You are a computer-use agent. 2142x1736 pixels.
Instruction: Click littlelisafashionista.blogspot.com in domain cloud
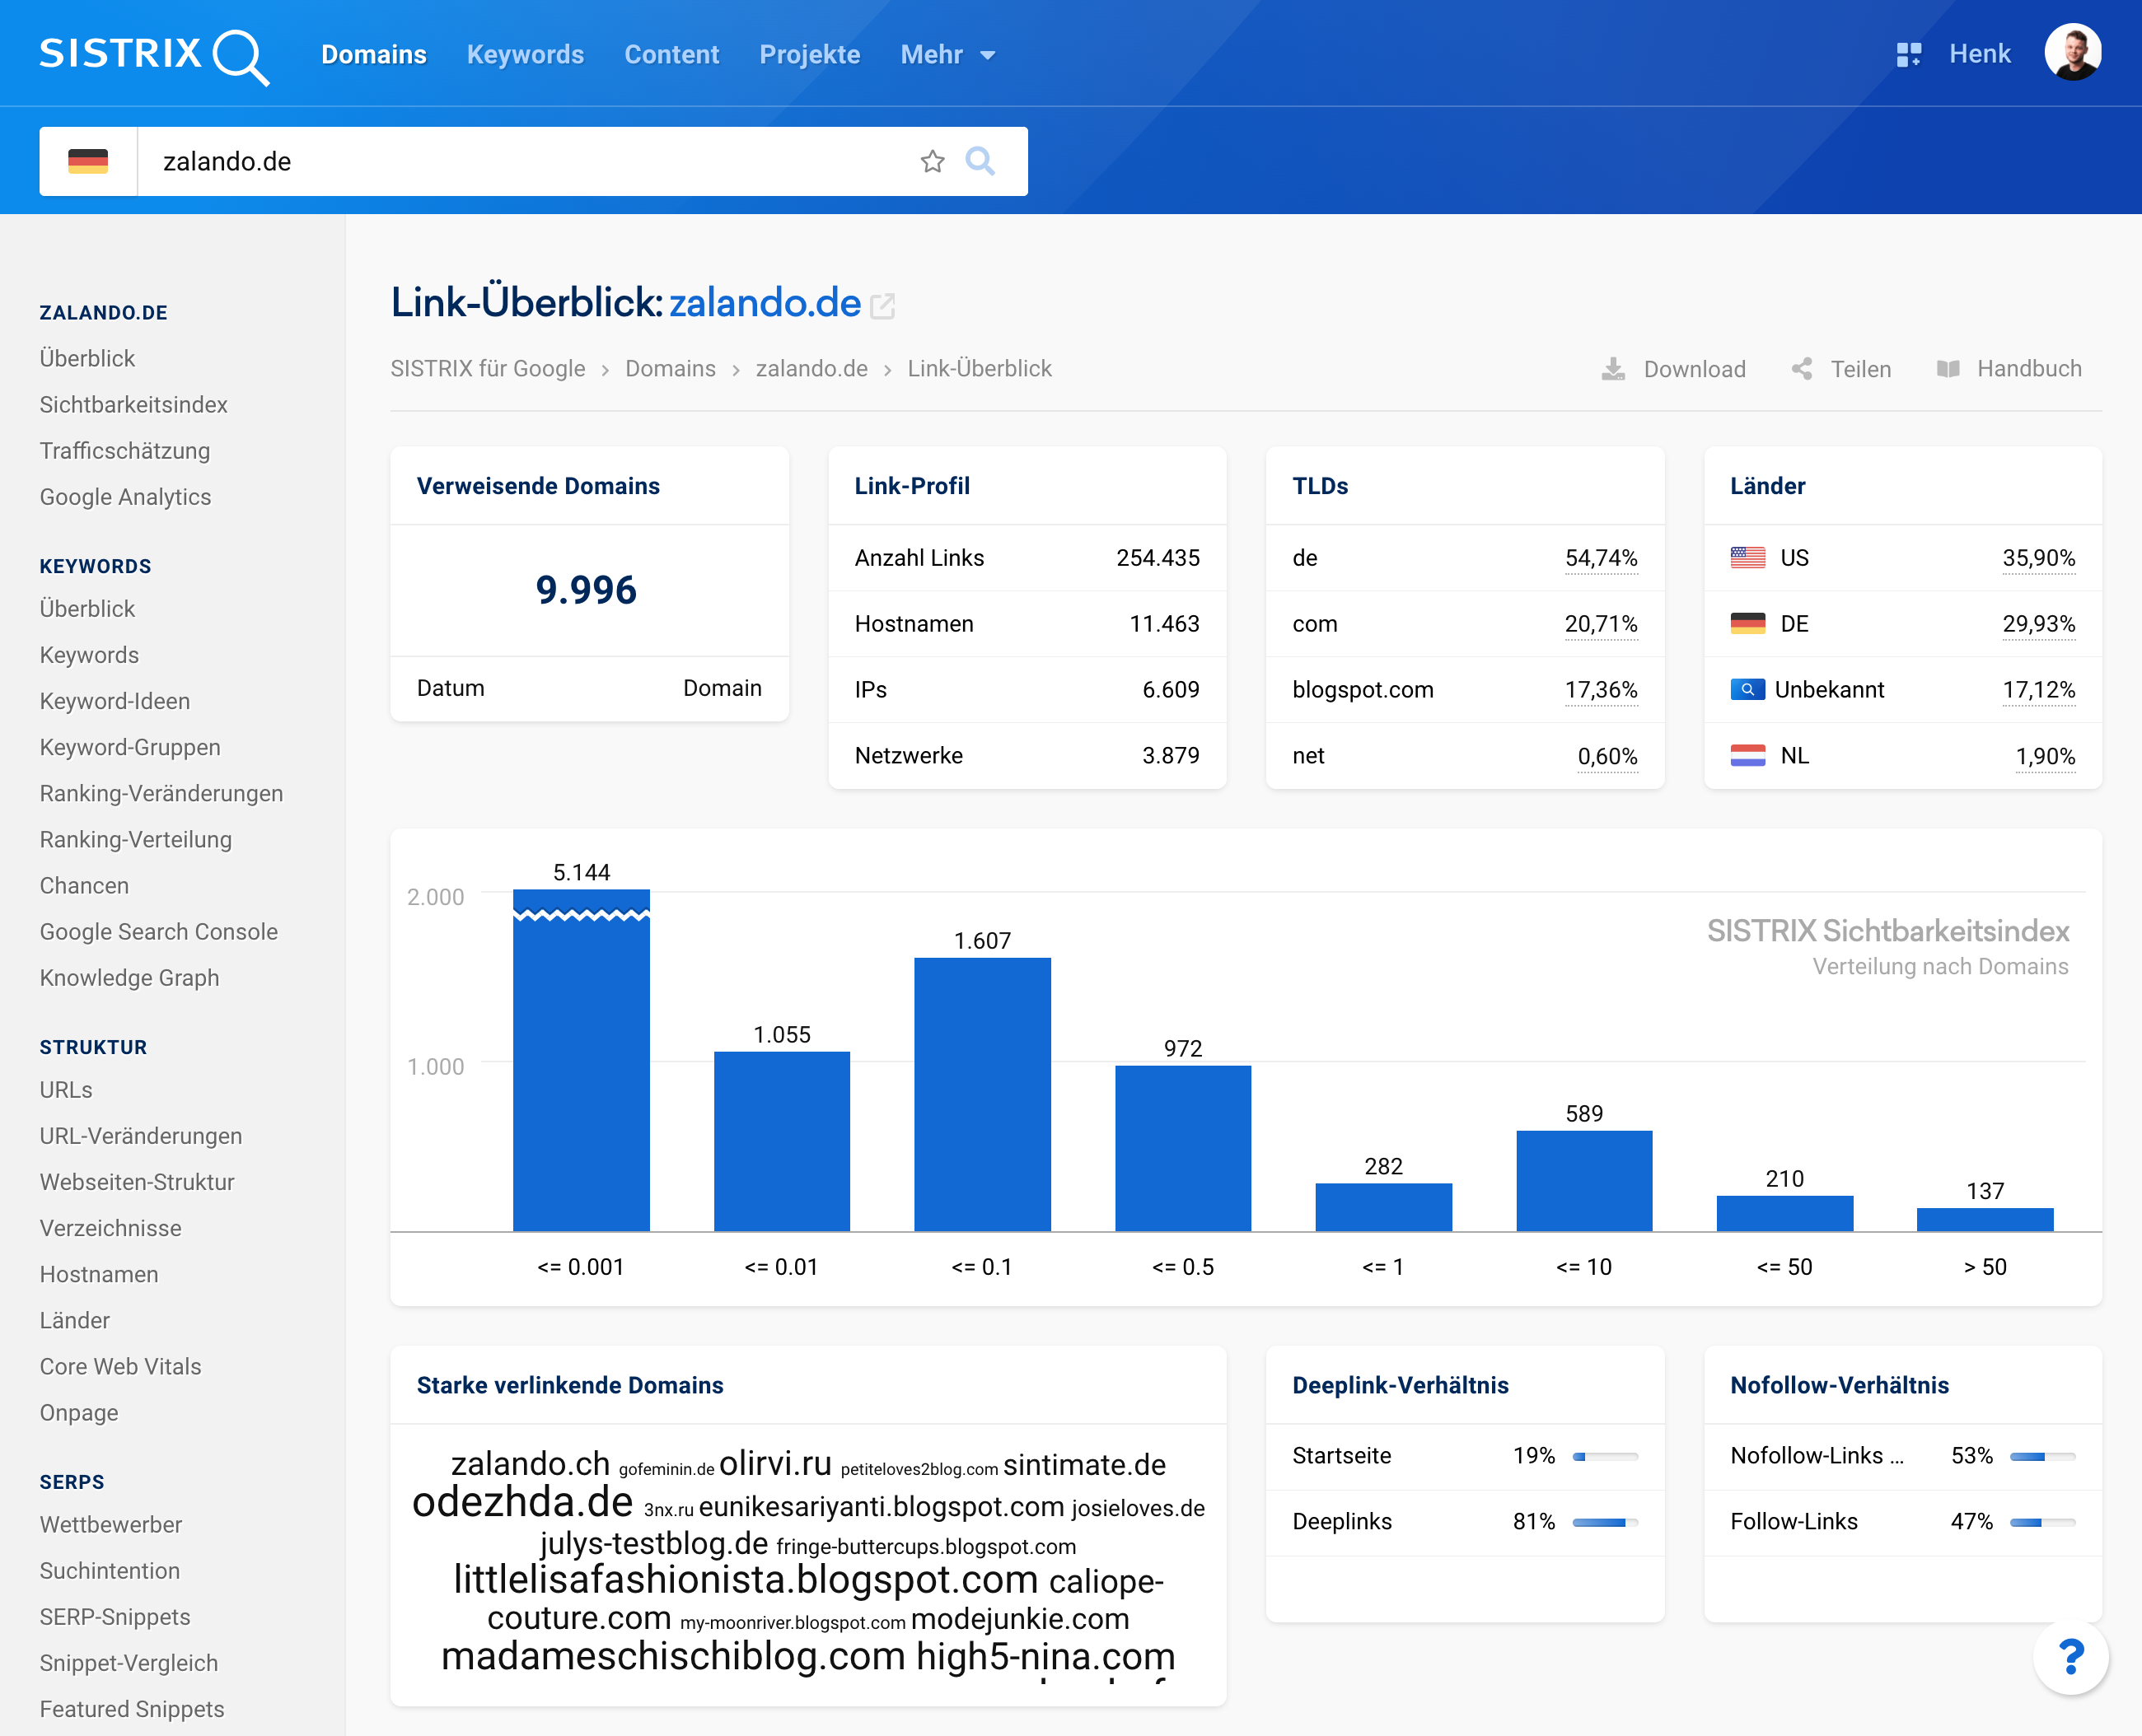(x=746, y=1580)
